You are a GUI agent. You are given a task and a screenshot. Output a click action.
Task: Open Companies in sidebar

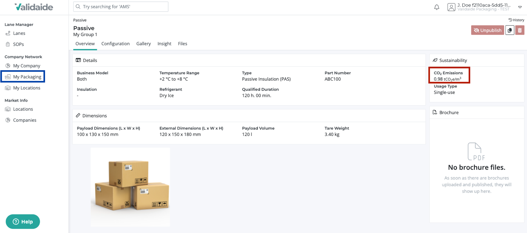(25, 120)
